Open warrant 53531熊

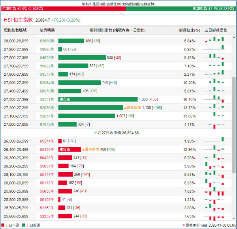[x=47, y=99]
